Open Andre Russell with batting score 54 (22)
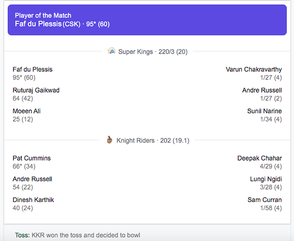This screenshot has width=294, height=241. point(32,179)
